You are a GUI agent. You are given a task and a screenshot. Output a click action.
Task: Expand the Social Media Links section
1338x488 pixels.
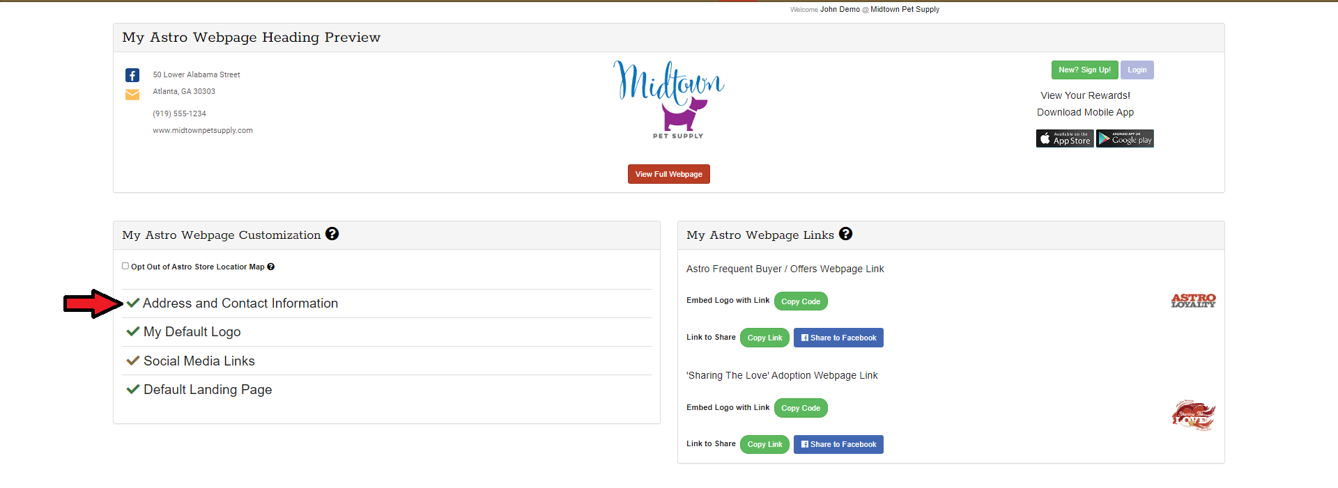[x=199, y=361]
